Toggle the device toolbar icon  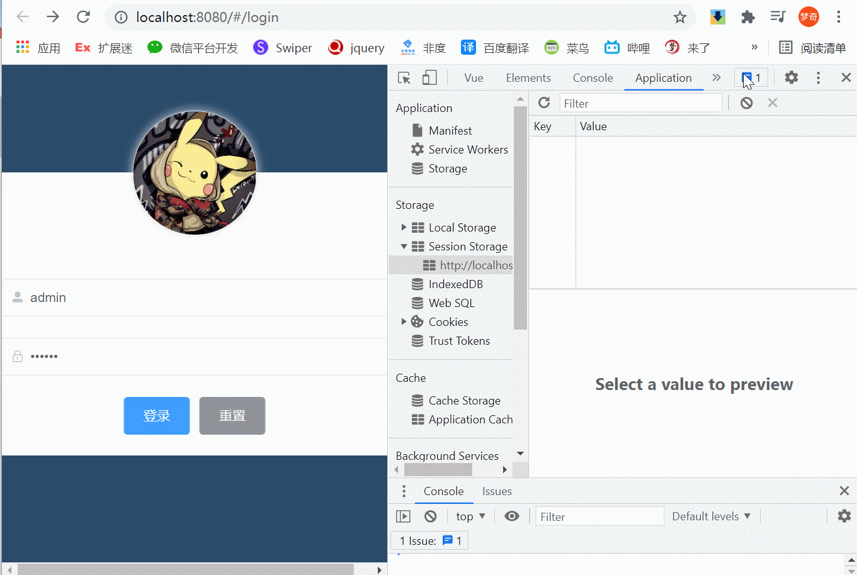(429, 78)
